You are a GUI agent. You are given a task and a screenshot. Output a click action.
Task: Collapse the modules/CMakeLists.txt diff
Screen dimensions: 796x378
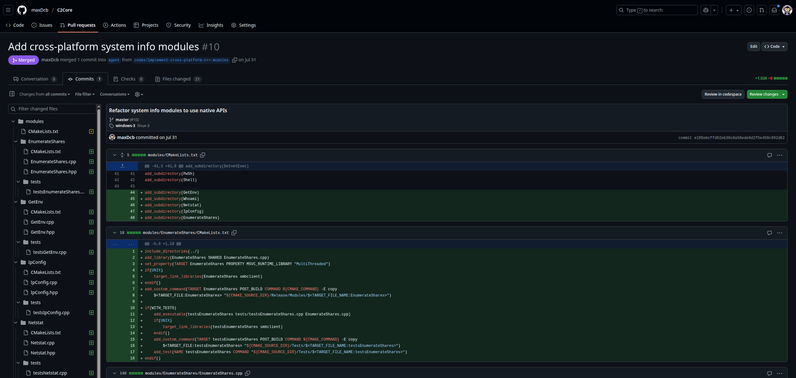[x=115, y=155]
